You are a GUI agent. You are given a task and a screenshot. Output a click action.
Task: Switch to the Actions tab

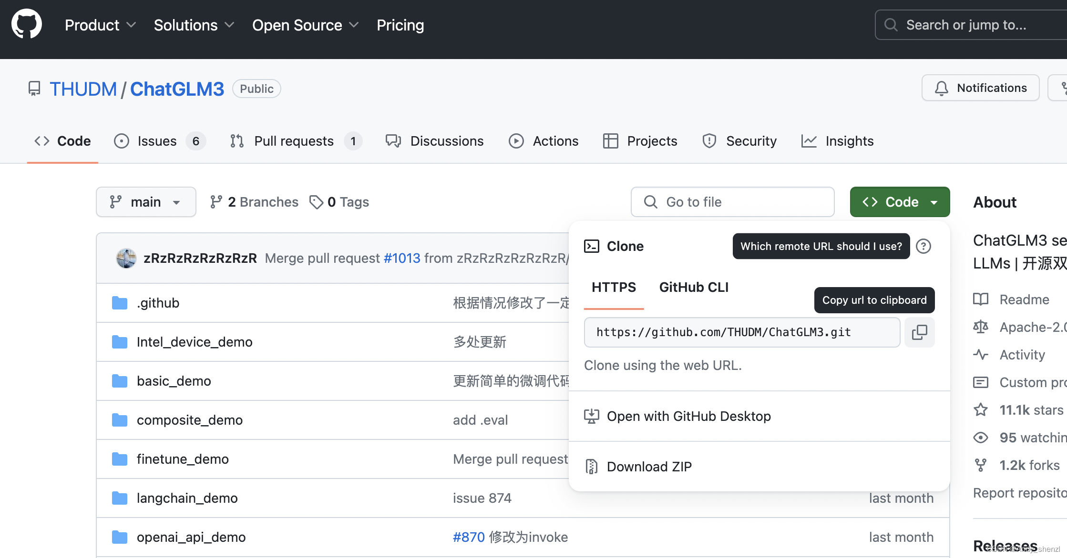point(544,141)
